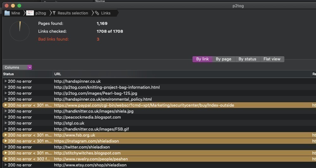
Task: Expand the stitchywitches.blogspot.com row
Action: [6, 153]
